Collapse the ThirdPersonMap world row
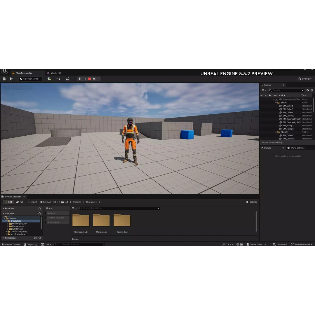 (274, 99)
